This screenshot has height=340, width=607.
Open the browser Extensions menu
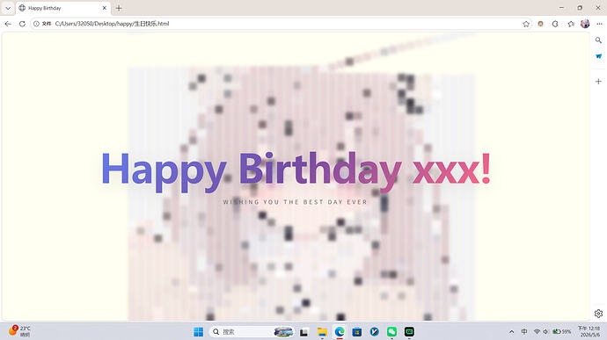(555, 24)
